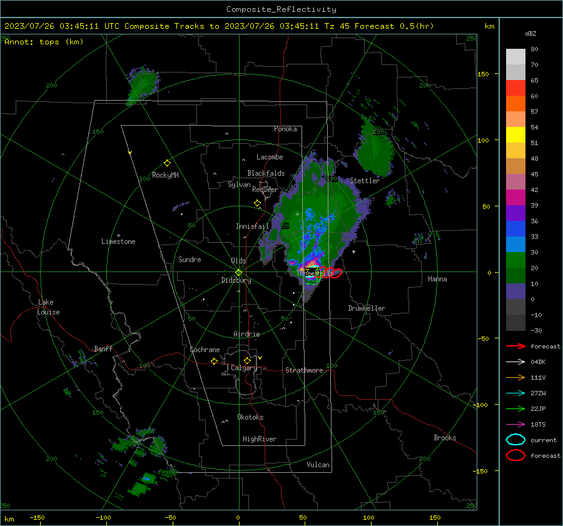
Task: Click the green echo cluster northeast of Stettler
Action: (374, 148)
